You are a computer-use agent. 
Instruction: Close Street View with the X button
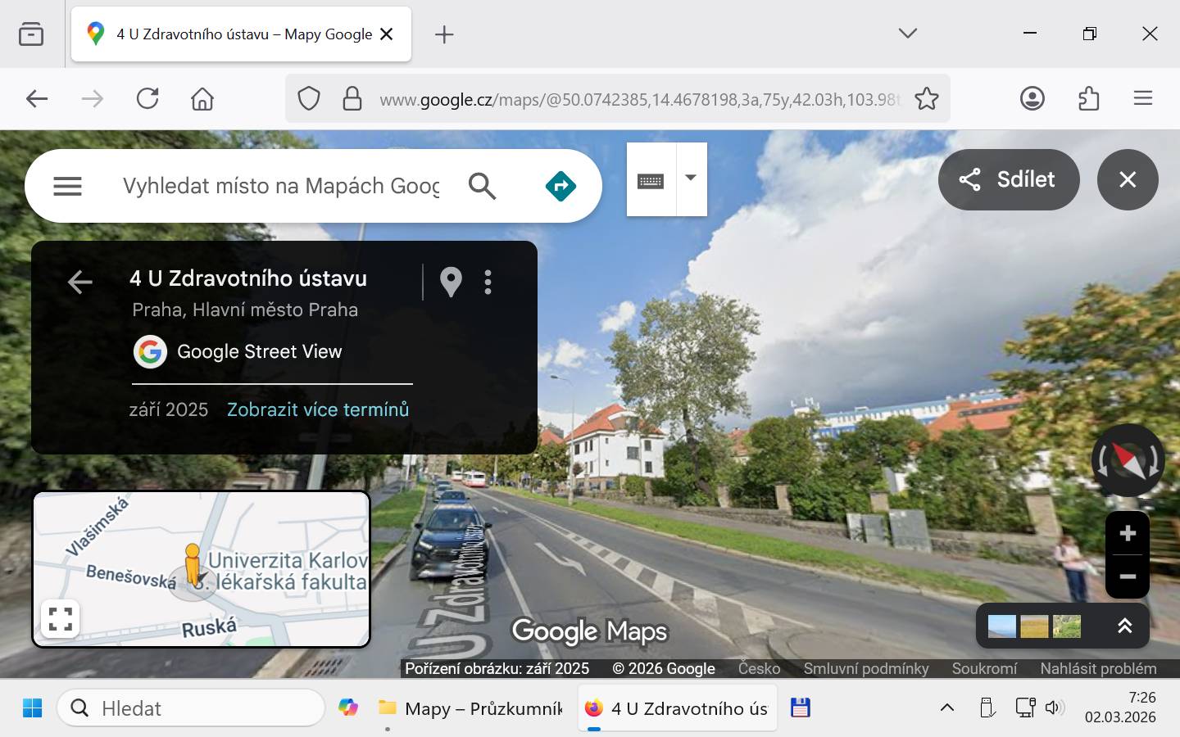1128,179
